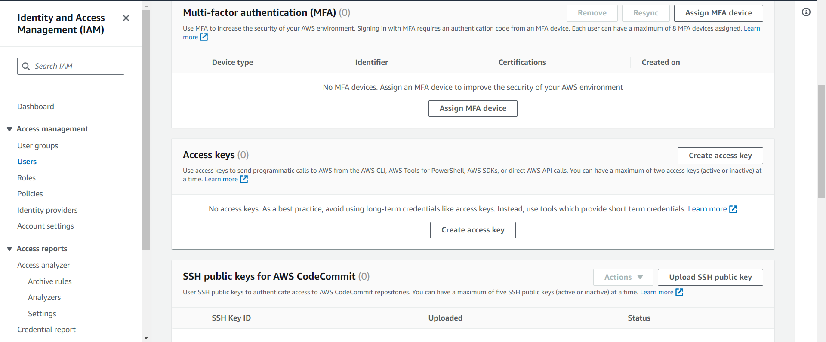Open MFA Learn more link

pyautogui.click(x=752, y=28)
